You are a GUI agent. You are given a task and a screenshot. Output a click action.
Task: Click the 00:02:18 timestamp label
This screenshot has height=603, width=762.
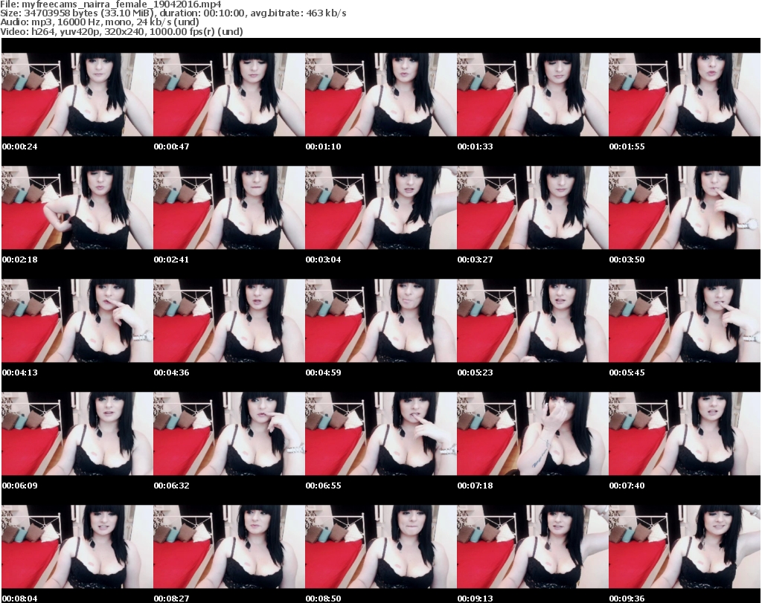pyautogui.click(x=20, y=259)
